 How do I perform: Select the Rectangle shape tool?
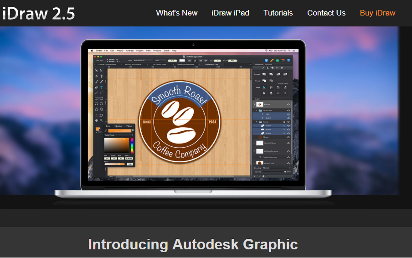[x=97, y=98]
